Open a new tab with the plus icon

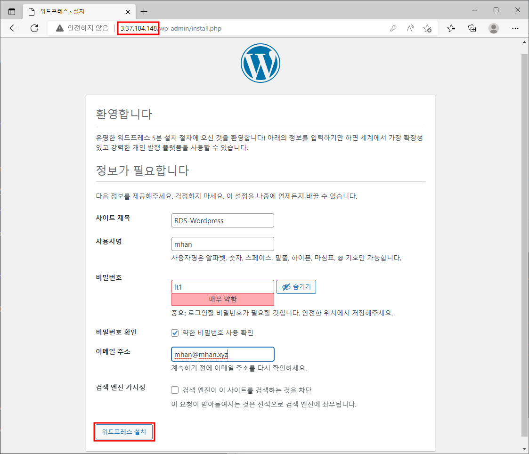click(144, 12)
